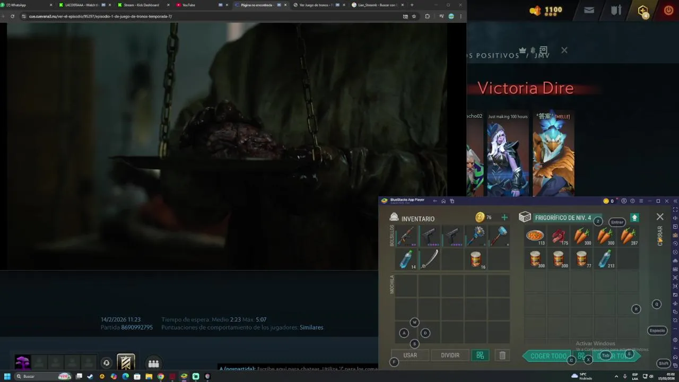Screen dimensions: 679x382
Task: Click the DIVIDIR button
Action: [450, 355]
